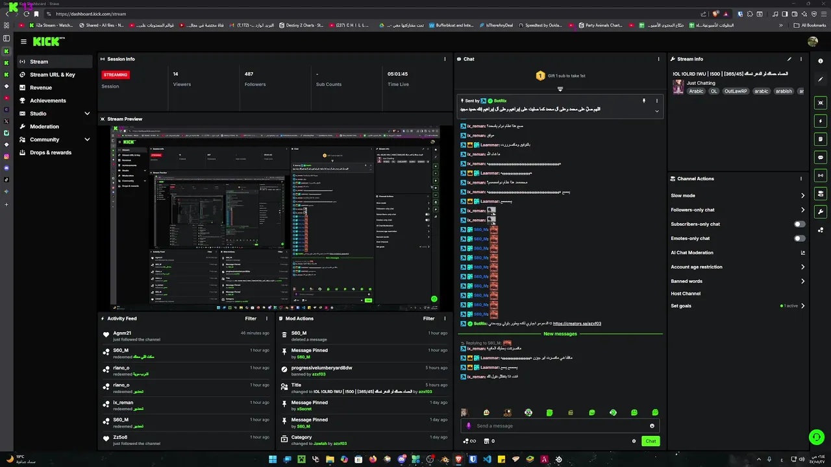Open the emoji picker in chat input
The width and height of the screenshot is (831, 467).
(x=652, y=425)
